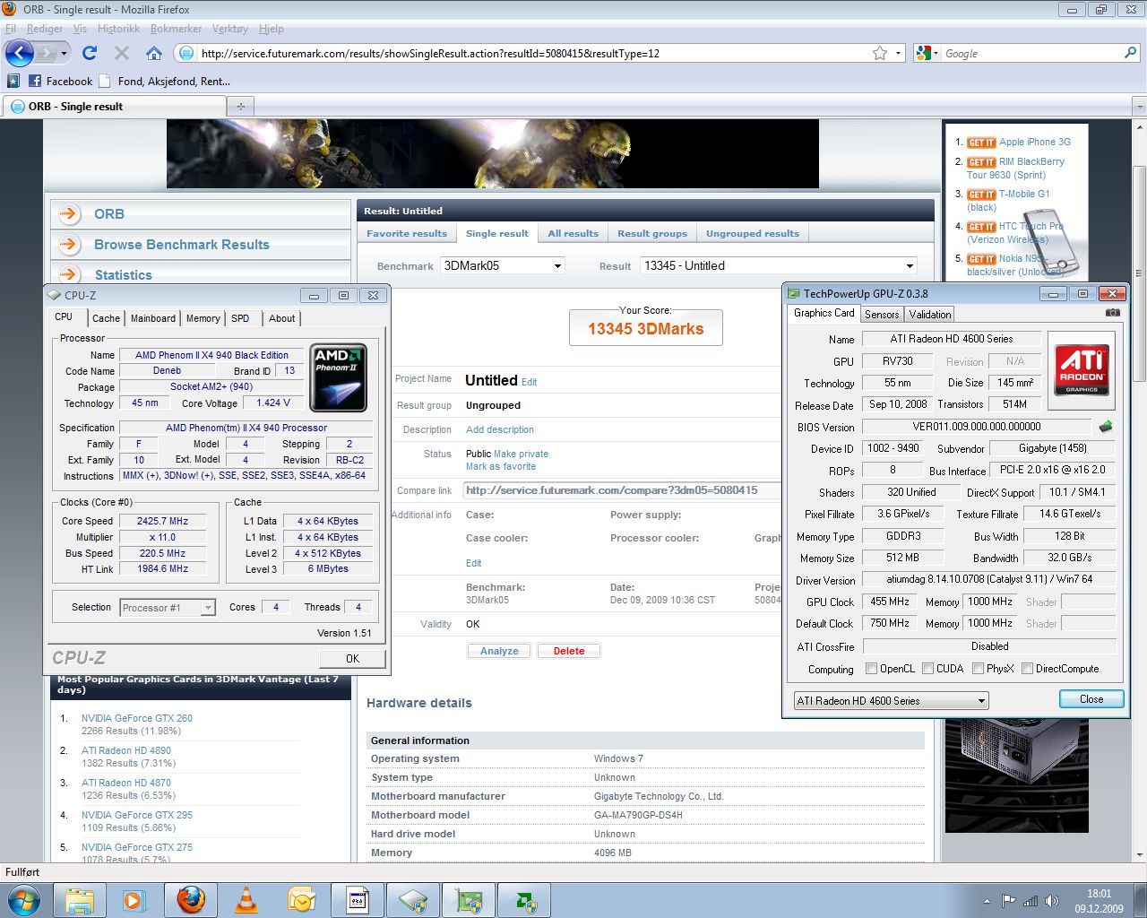Open the search engine selector dropdown
This screenshot has height=918, width=1147.
click(928, 53)
